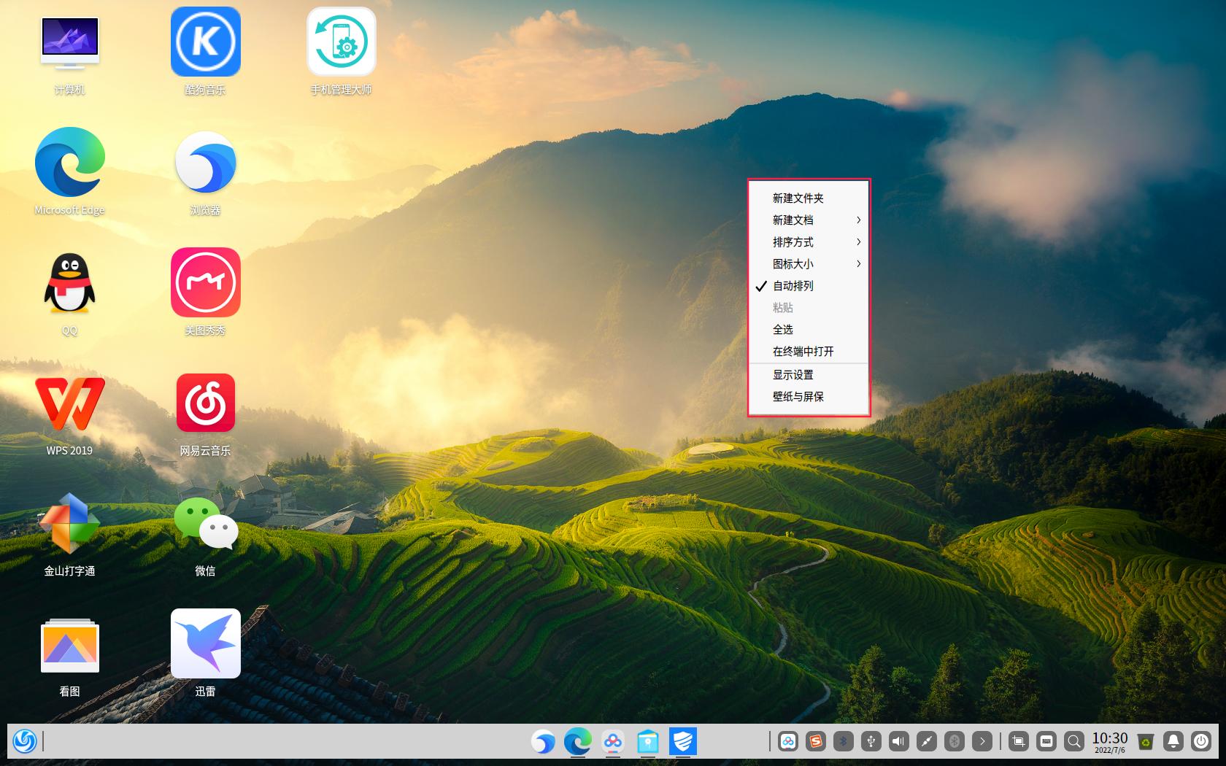
Task: Open 显示设置 display settings
Action: tap(793, 374)
